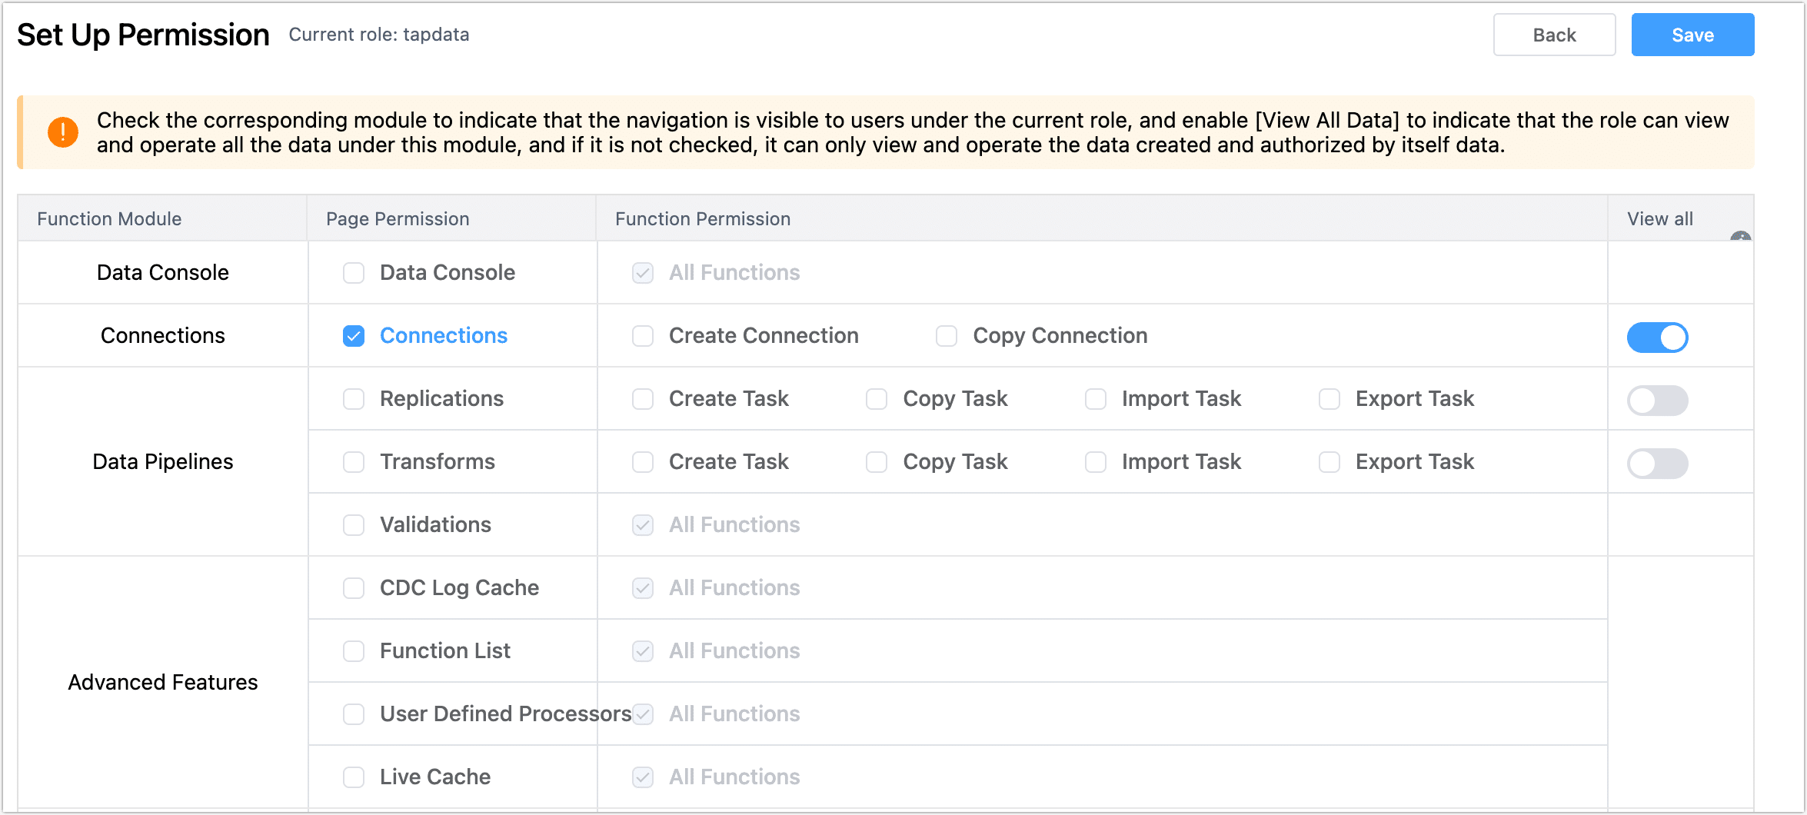
Task: Check the Live Cache permission
Action: click(354, 777)
